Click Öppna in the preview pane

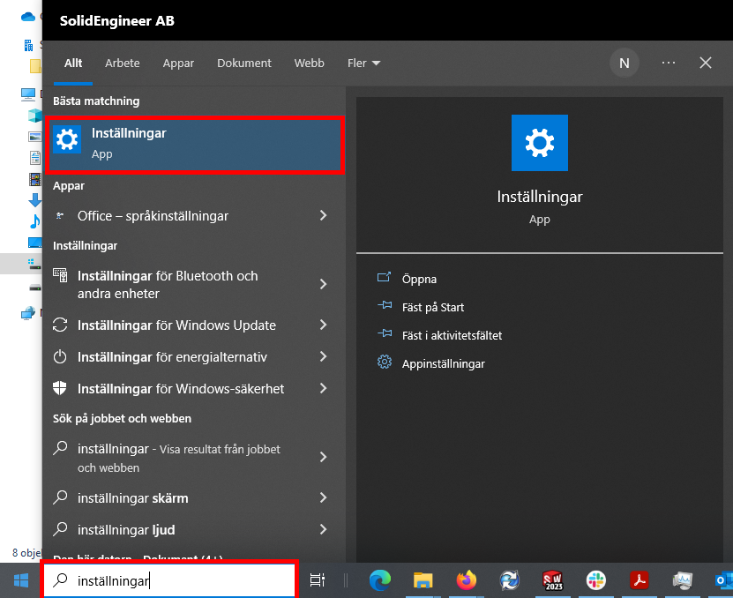(x=419, y=279)
